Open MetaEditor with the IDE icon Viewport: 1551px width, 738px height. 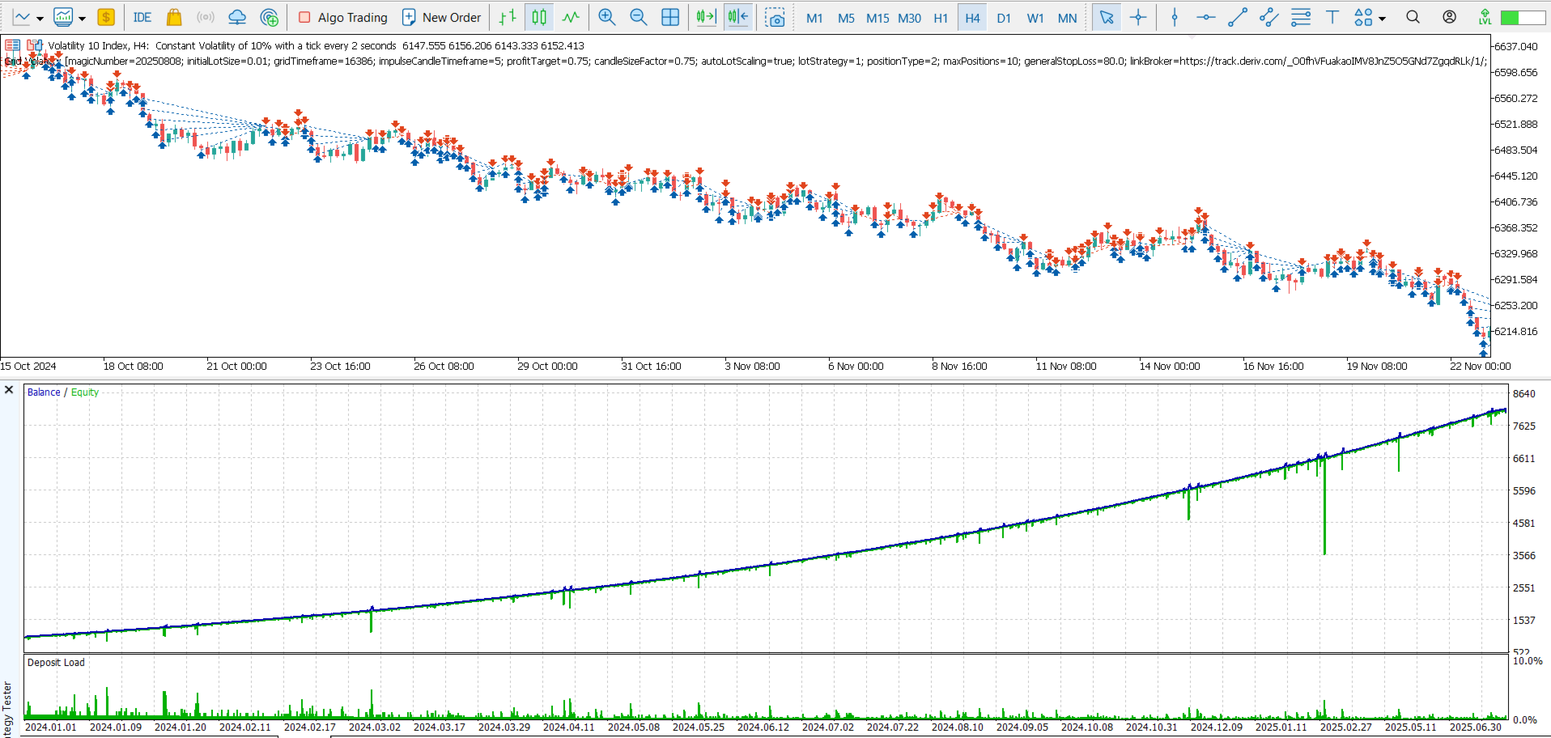[x=142, y=17]
